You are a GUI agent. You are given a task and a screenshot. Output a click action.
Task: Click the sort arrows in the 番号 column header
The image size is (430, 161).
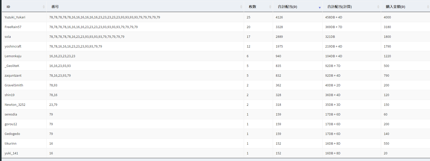(241, 7)
